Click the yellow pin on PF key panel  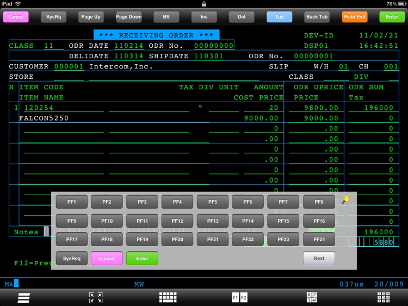point(346,199)
